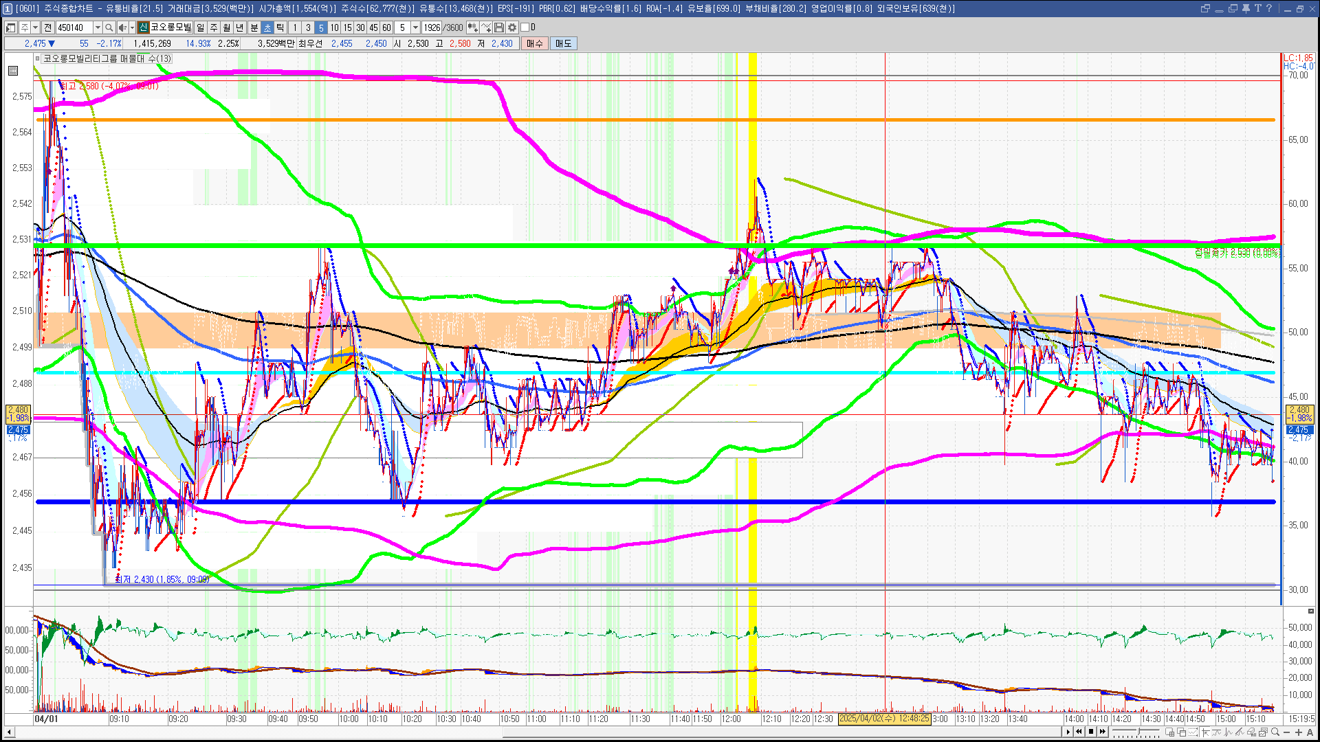Toggle the D checkbox in the toolbar

point(525,27)
